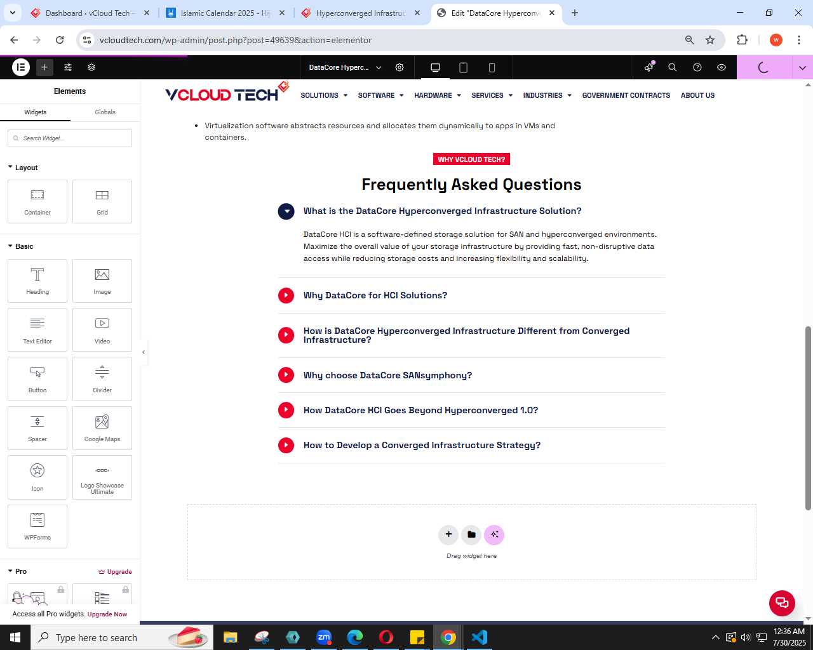Select the Divider widget
The image size is (813, 650).
click(102, 379)
